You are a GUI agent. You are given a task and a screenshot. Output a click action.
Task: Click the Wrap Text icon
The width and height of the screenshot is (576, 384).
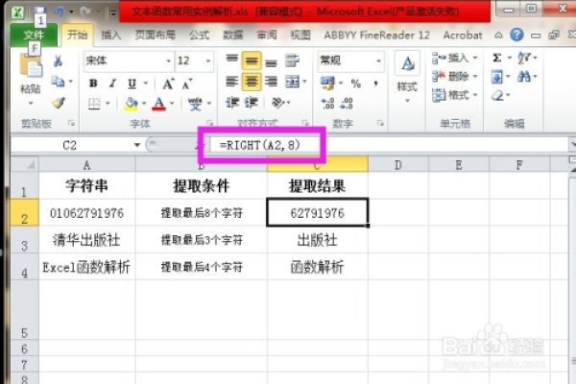292,60
